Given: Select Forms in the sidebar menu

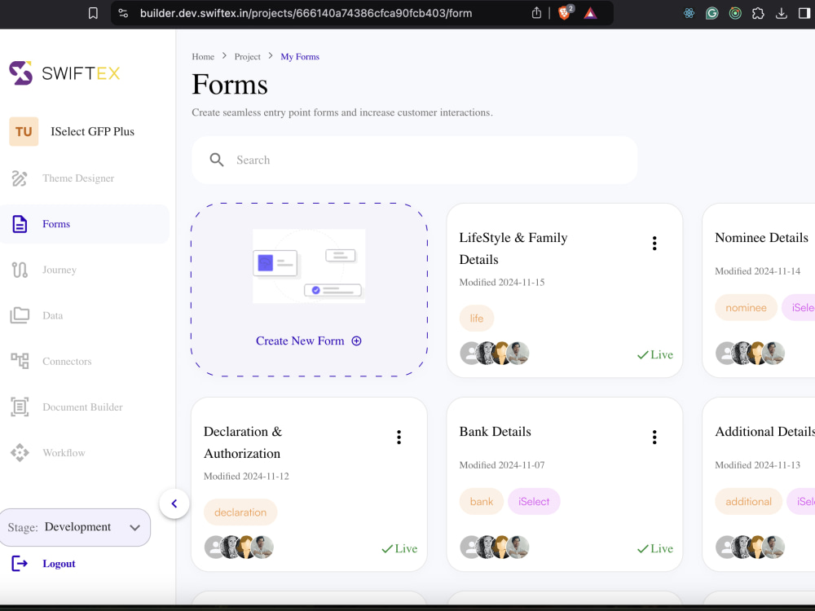Looking at the screenshot, I should [56, 224].
